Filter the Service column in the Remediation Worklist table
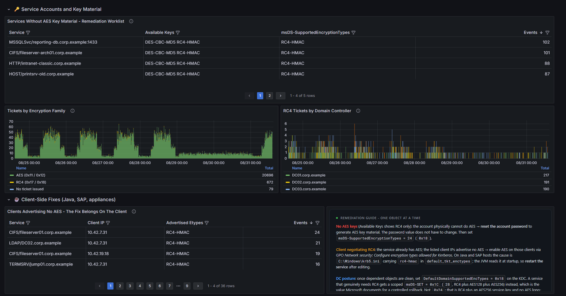This screenshot has height=296, width=566. 28,33
